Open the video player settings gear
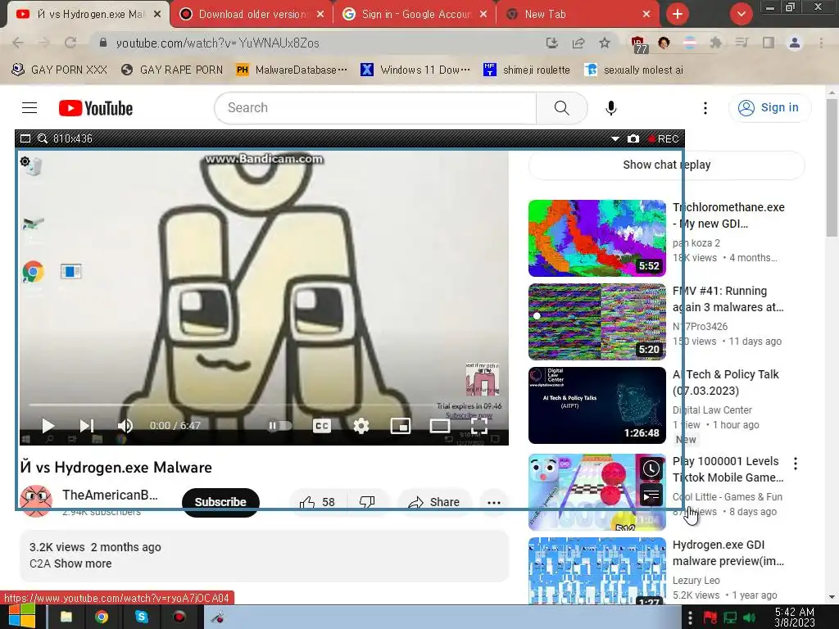 click(x=361, y=426)
